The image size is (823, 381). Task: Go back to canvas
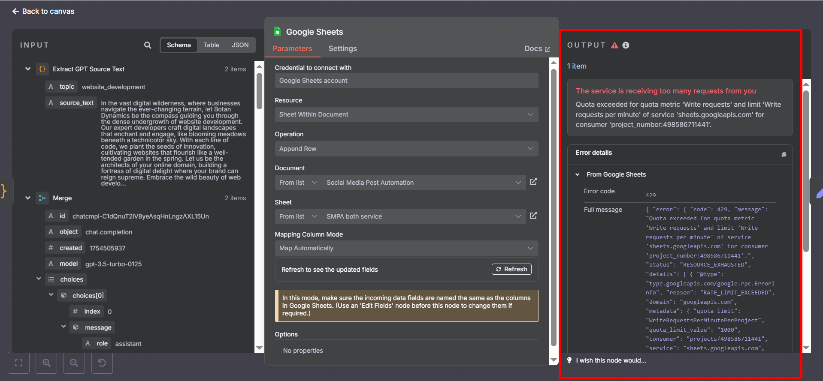(43, 11)
